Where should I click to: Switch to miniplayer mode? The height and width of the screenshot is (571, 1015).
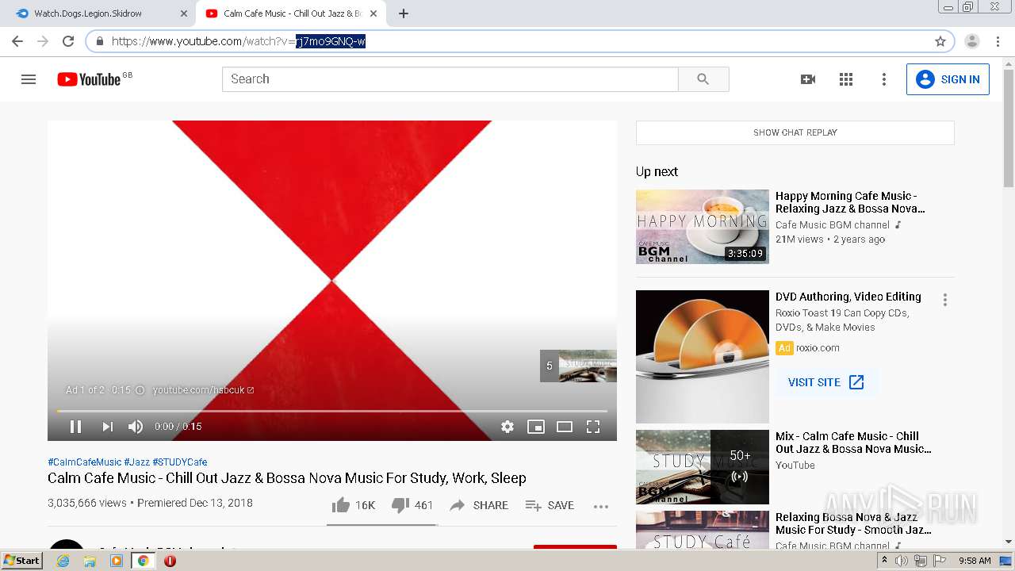[536, 427]
